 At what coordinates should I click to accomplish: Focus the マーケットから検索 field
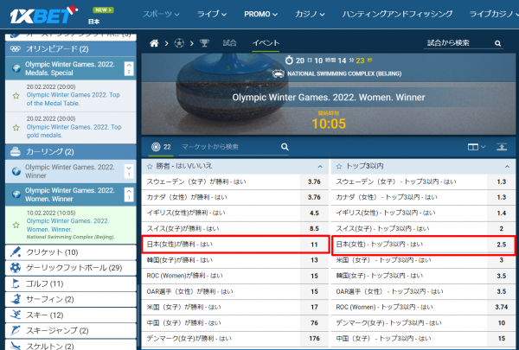click(x=229, y=147)
